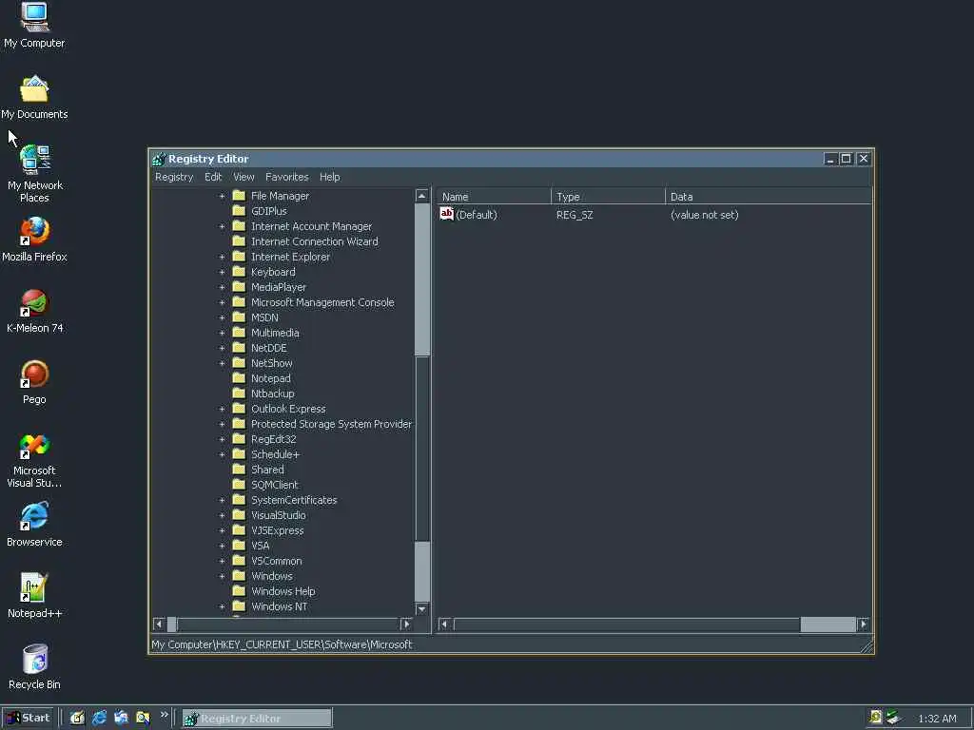This screenshot has width=974, height=730.
Task: Show more quick launch items chevron
Action: [x=164, y=715]
